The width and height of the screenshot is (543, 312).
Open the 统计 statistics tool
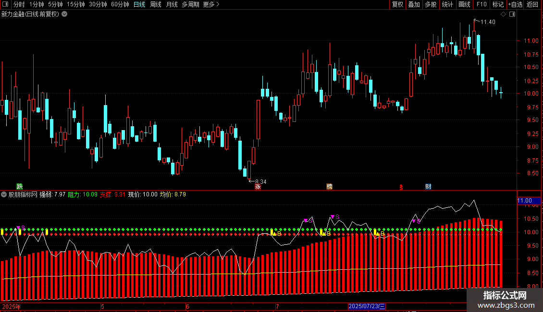447,4
